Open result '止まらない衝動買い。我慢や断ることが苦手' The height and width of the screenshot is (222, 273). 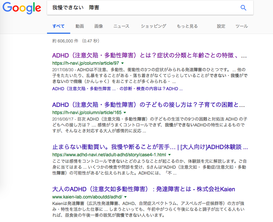pos(150,147)
